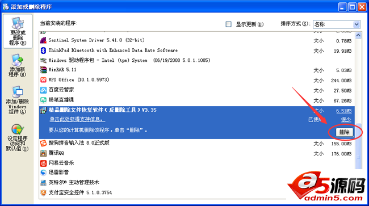The image size is (369, 206).
Task: Click the ThinkPad Bluetooth program icon
Action: click(43, 51)
